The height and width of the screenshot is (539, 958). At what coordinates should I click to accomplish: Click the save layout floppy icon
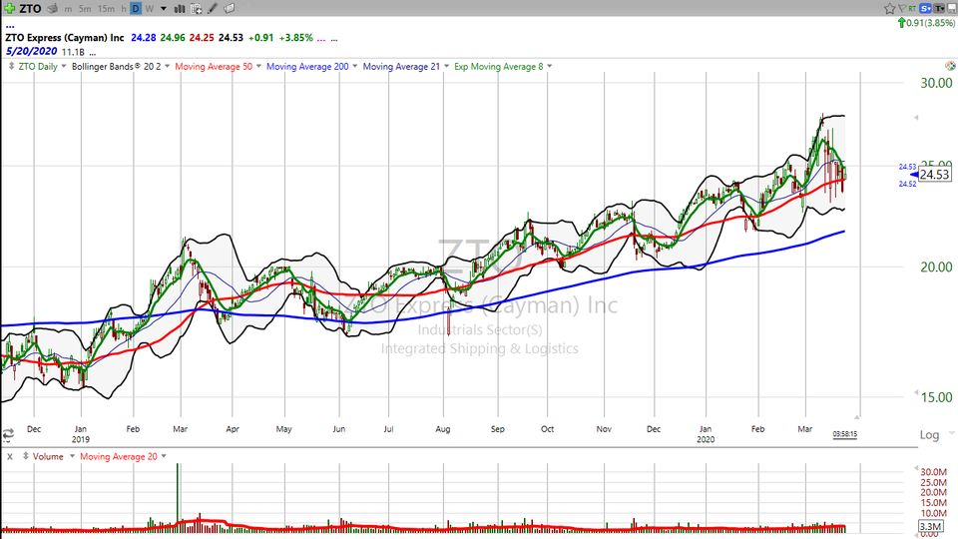point(951,9)
